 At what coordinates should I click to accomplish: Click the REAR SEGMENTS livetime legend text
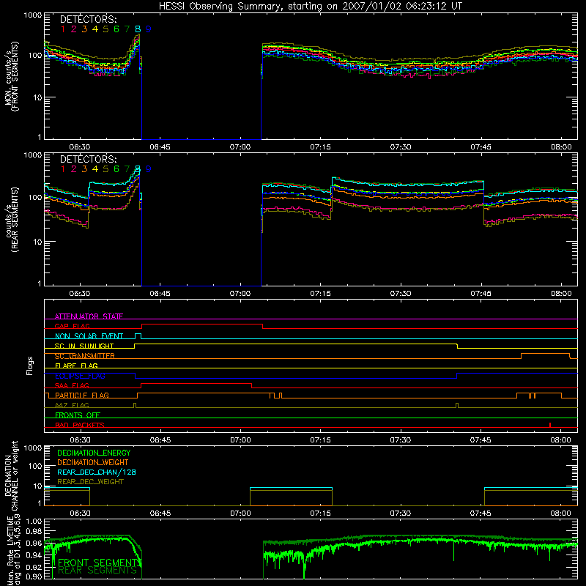click(x=97, y=571)
